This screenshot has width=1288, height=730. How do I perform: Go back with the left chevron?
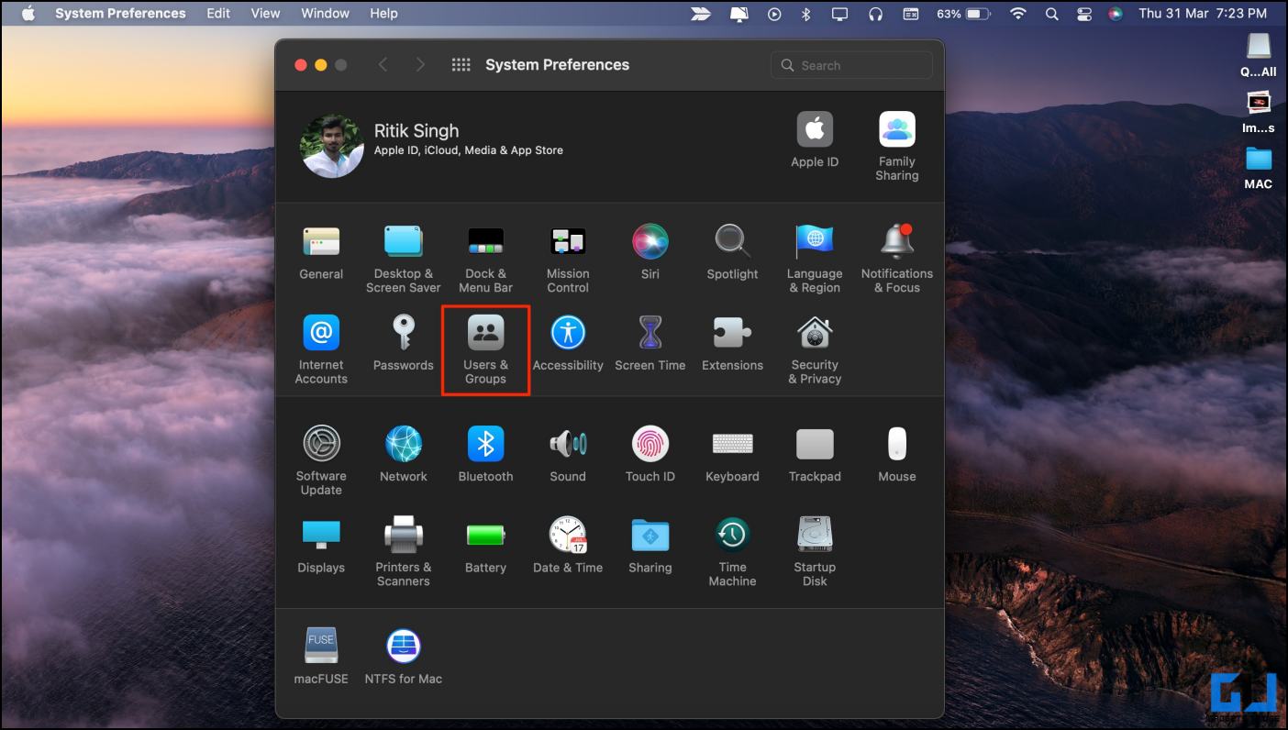coord(383,64)
